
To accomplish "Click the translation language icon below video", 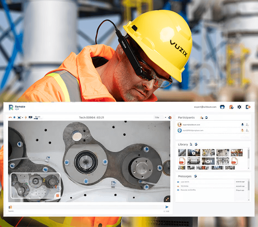I will pos(10,207).
